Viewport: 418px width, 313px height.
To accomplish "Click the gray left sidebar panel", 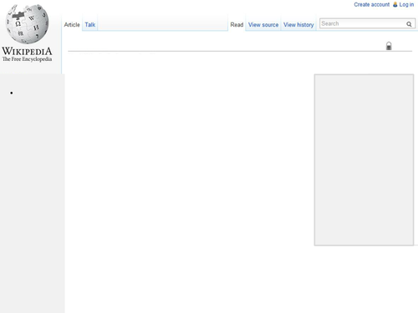I will 33,194.
